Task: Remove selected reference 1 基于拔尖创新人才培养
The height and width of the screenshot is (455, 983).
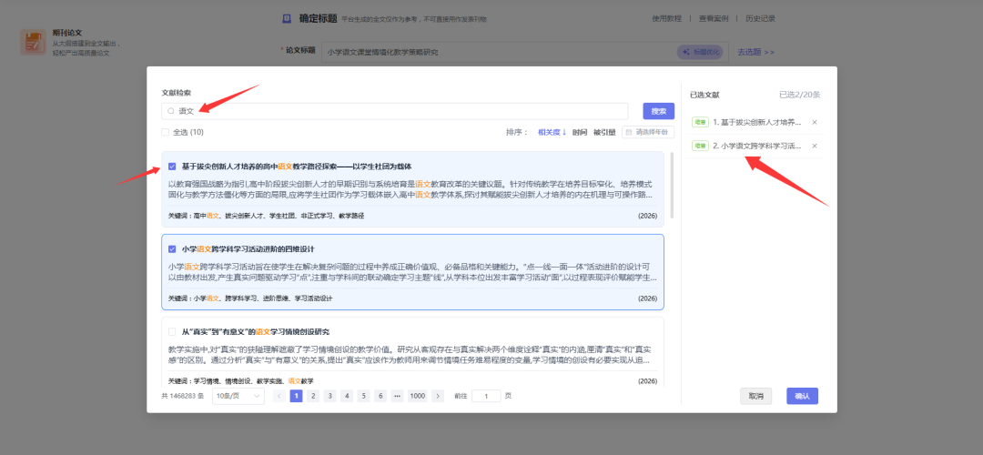Action: click(x=815, y=122)
